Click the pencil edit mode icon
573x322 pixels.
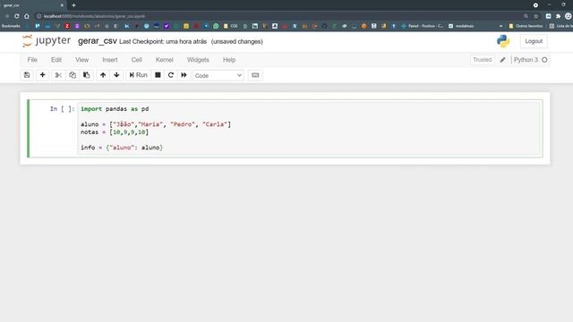click(x=503, y=60)
